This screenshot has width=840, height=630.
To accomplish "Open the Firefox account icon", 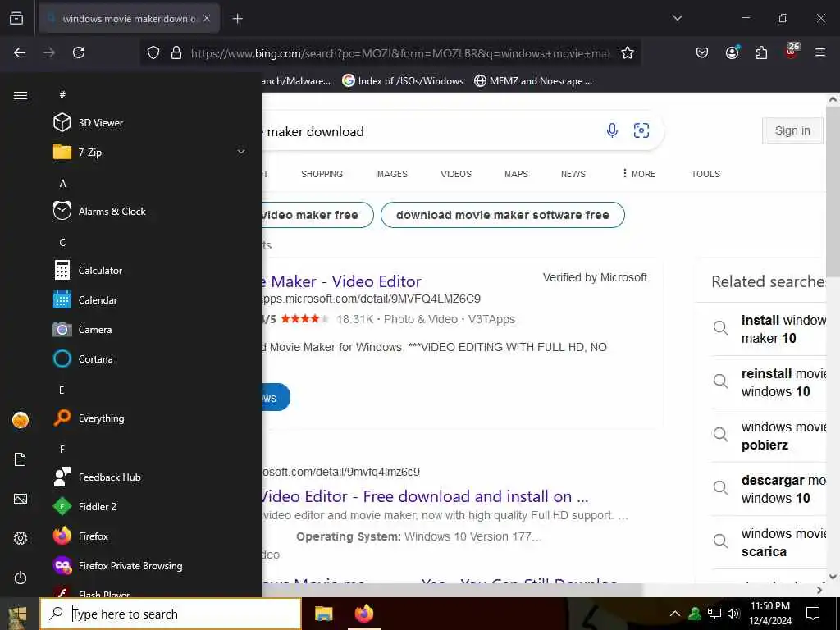I will pos(732,52).
